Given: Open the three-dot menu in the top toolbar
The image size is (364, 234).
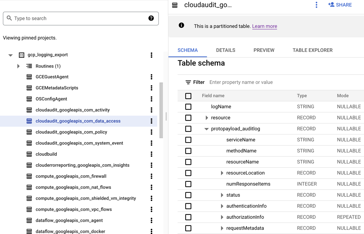Looking at the screenshot, I should pyautogui.click(x=316, y=5).
